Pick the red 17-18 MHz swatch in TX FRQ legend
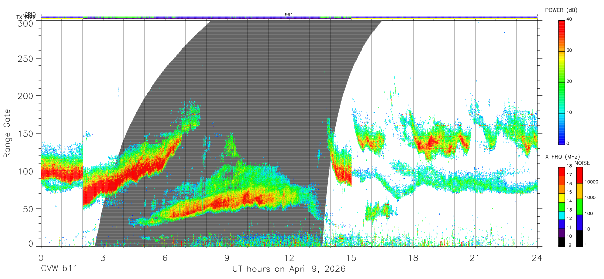604x279 pixels. pyautogui.click(x=561, y=171)
